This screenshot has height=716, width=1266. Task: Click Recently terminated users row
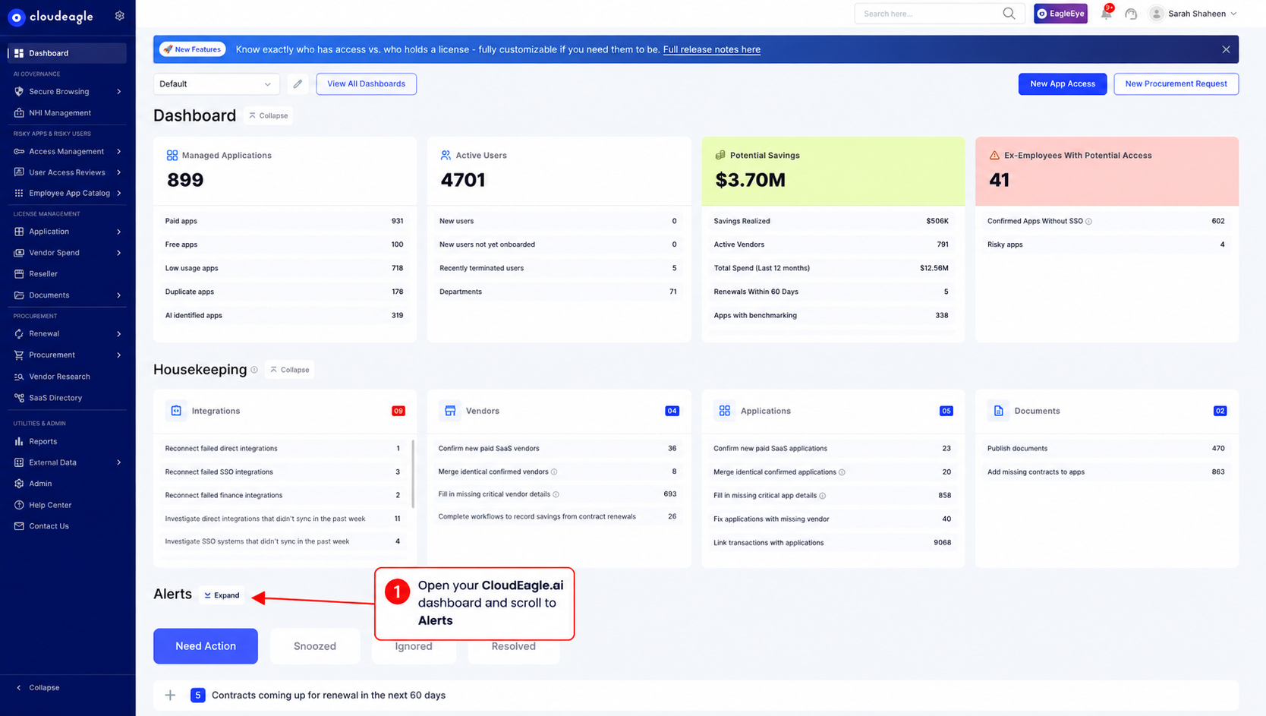click(559, 268)
